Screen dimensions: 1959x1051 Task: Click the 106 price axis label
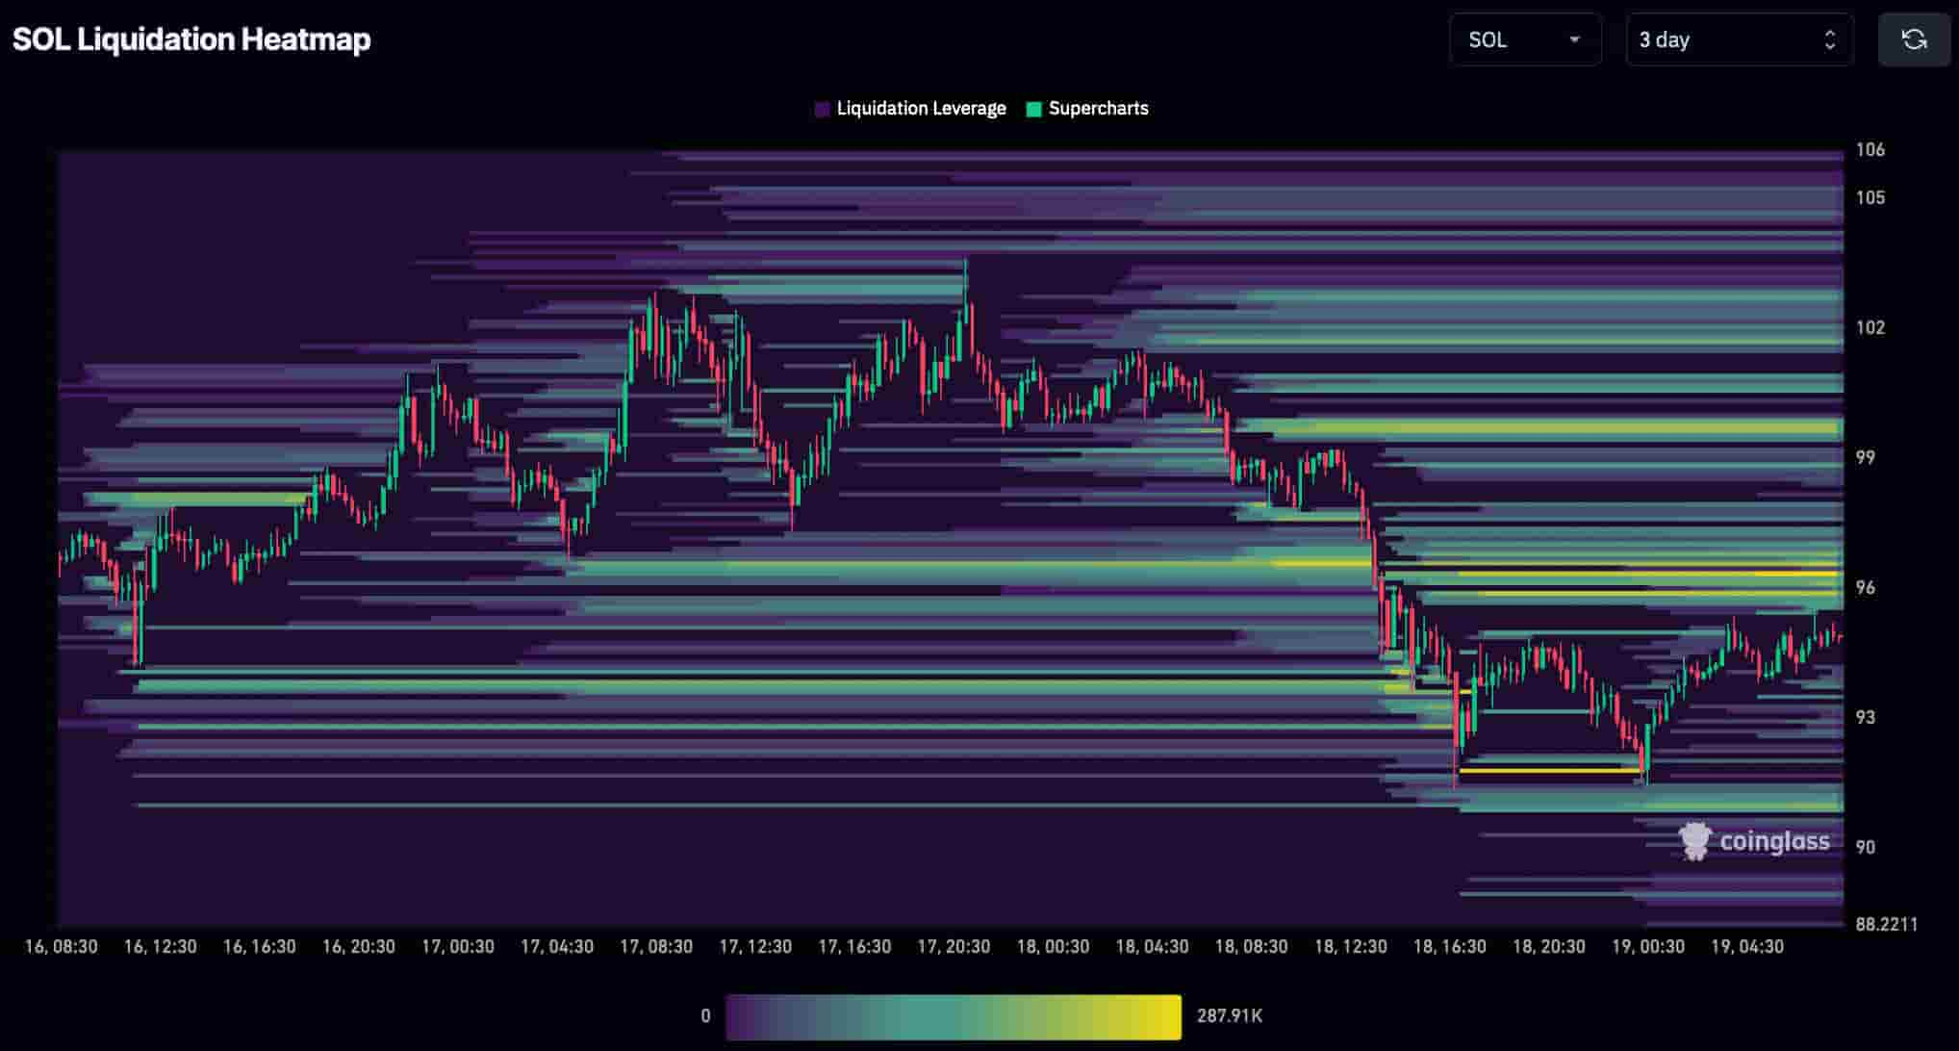[1870, 149]
